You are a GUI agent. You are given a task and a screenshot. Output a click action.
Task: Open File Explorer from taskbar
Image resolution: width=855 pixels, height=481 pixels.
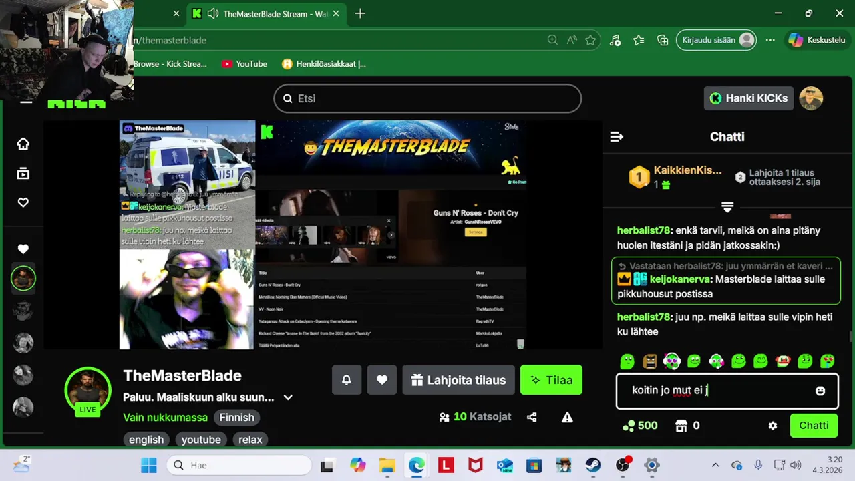point(387,465)
